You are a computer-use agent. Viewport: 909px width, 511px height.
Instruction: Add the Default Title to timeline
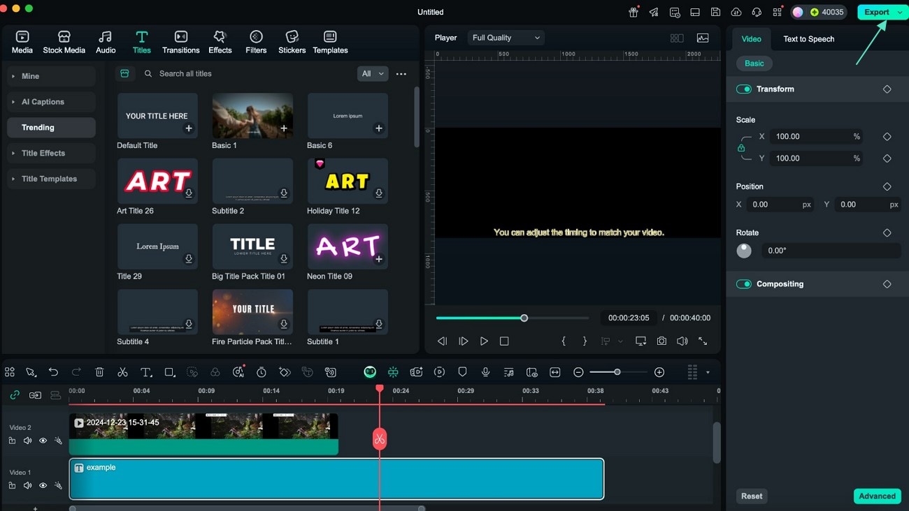coord(189,128)
